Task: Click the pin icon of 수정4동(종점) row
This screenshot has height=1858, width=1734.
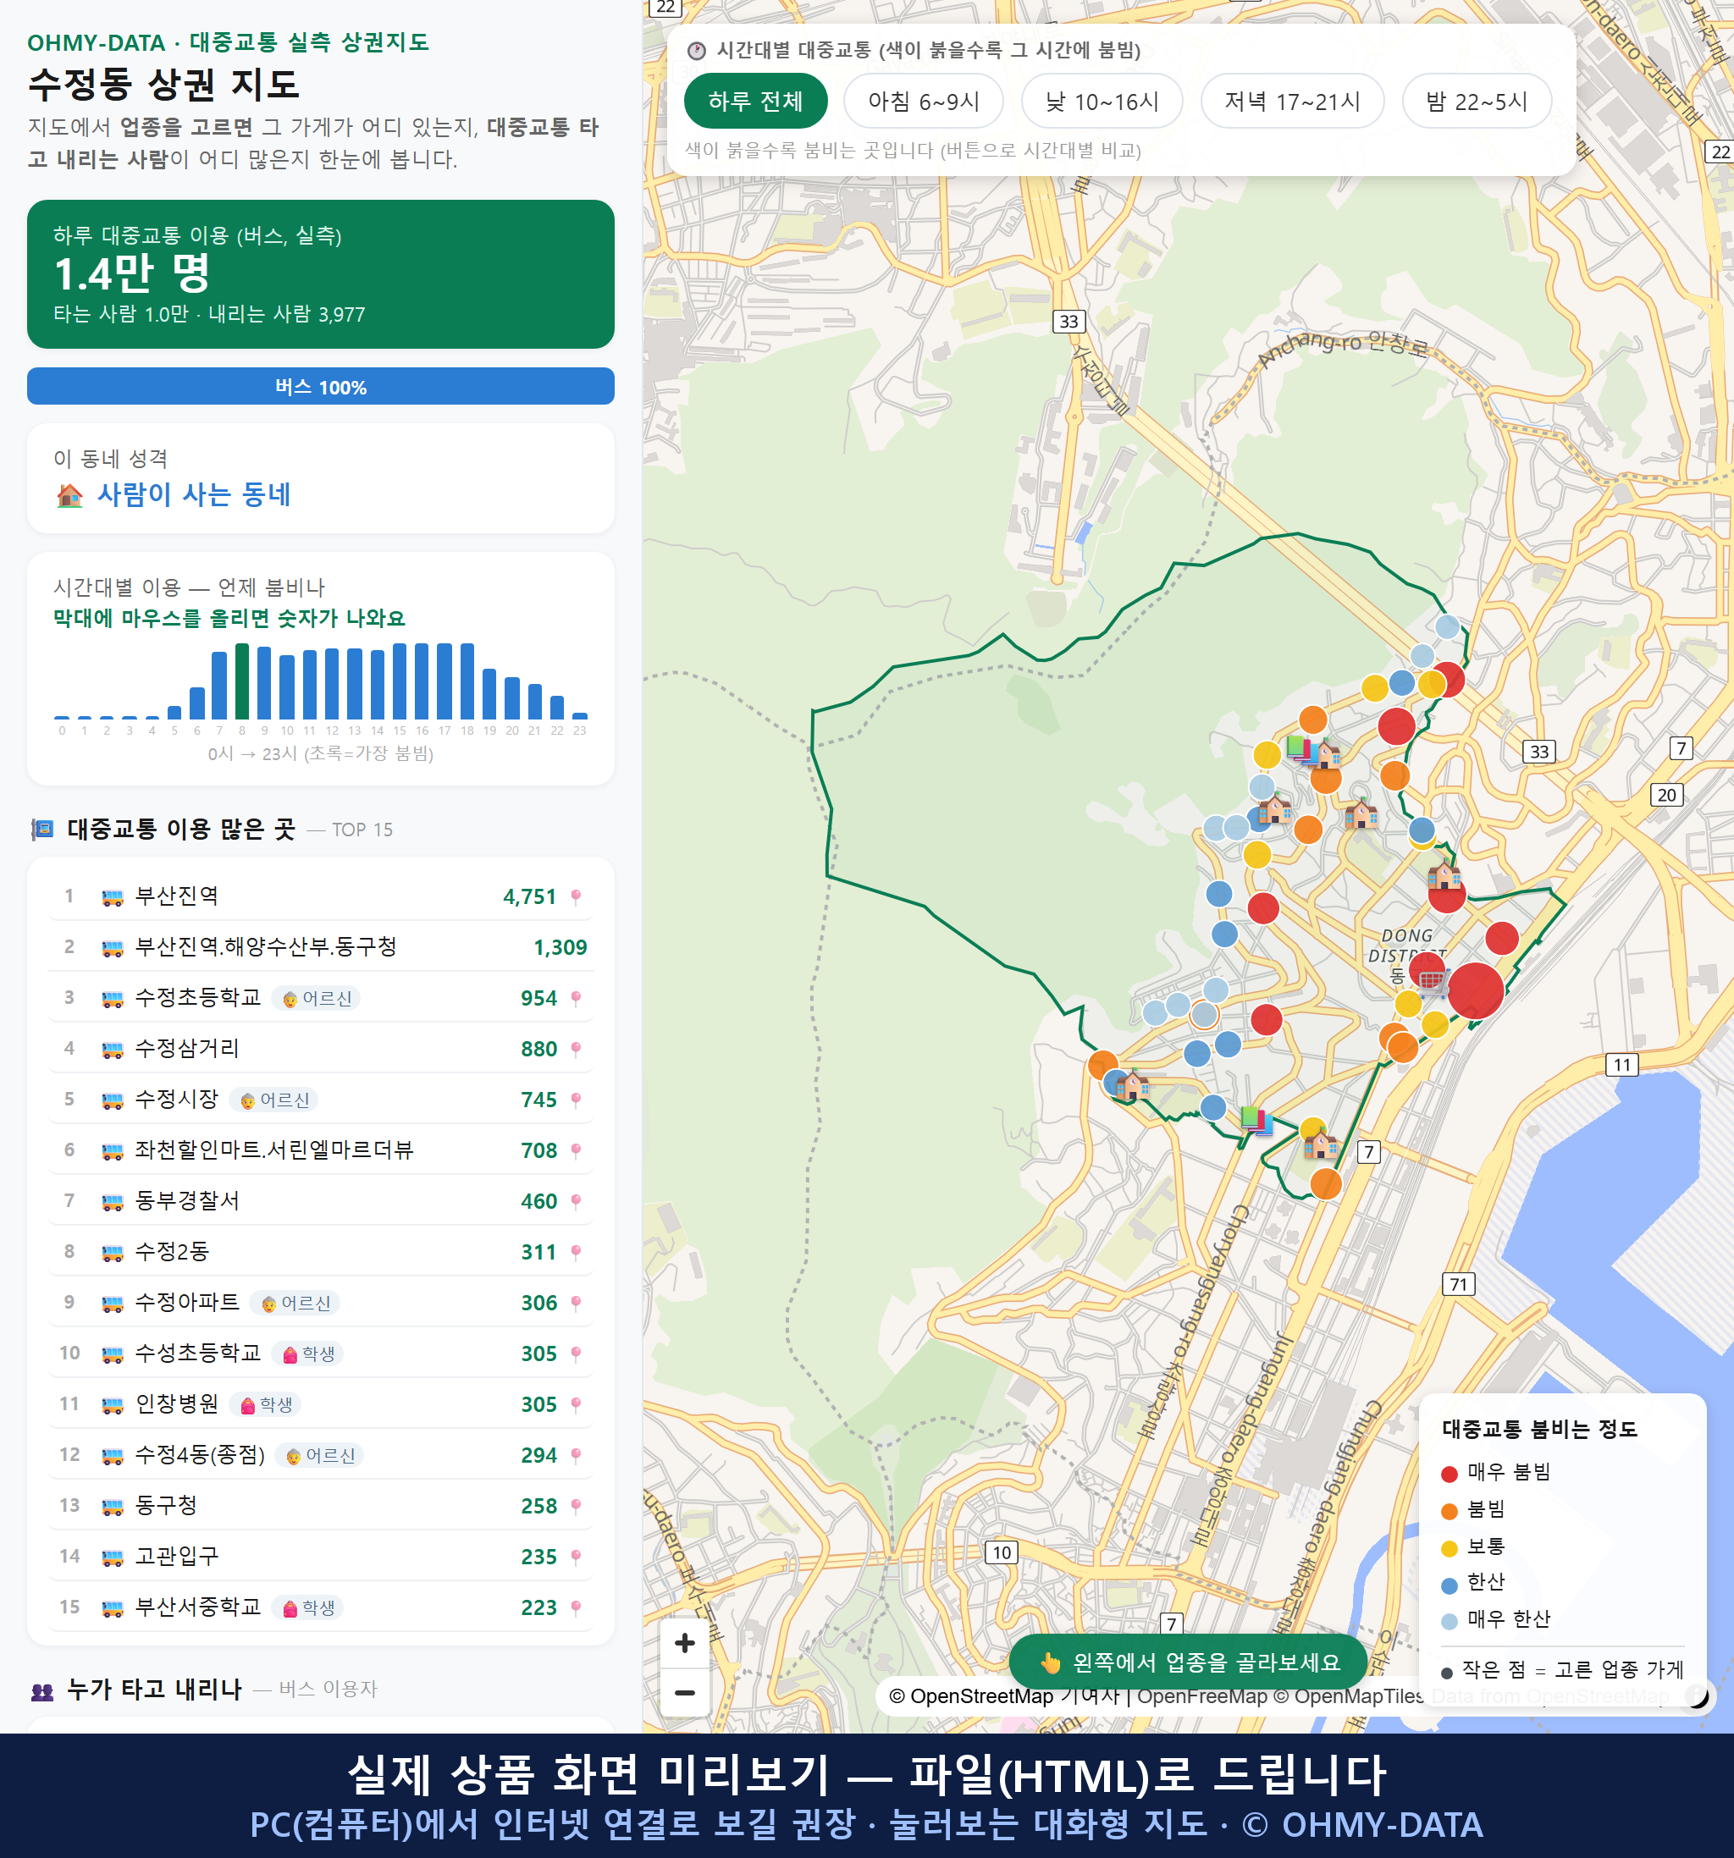Action: tap(576, 1455)
